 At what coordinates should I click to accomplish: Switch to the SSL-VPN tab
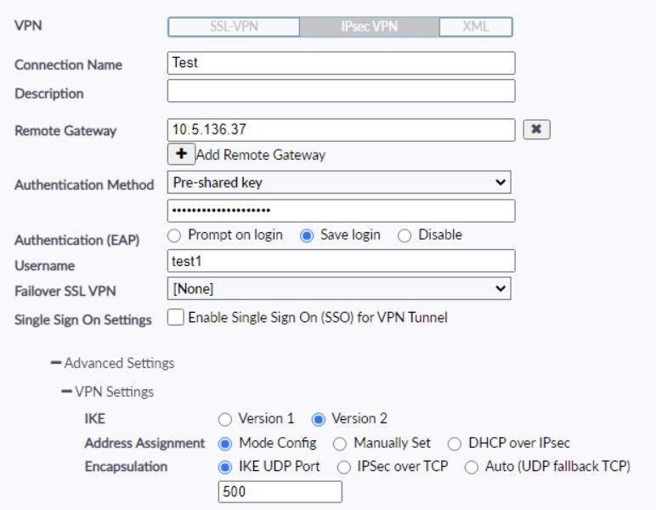click(x=234, y=27)
